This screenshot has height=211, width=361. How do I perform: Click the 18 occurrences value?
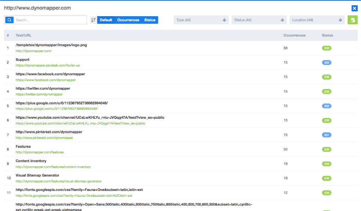coord(286,178)
